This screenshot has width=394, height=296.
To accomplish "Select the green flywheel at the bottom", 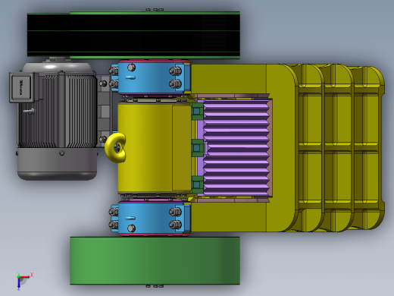I will pos(155,261).
